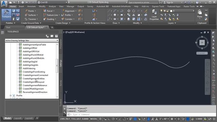217x122 pixels.
Task: Click the white layer color swatch
Action: click(171, 11)
